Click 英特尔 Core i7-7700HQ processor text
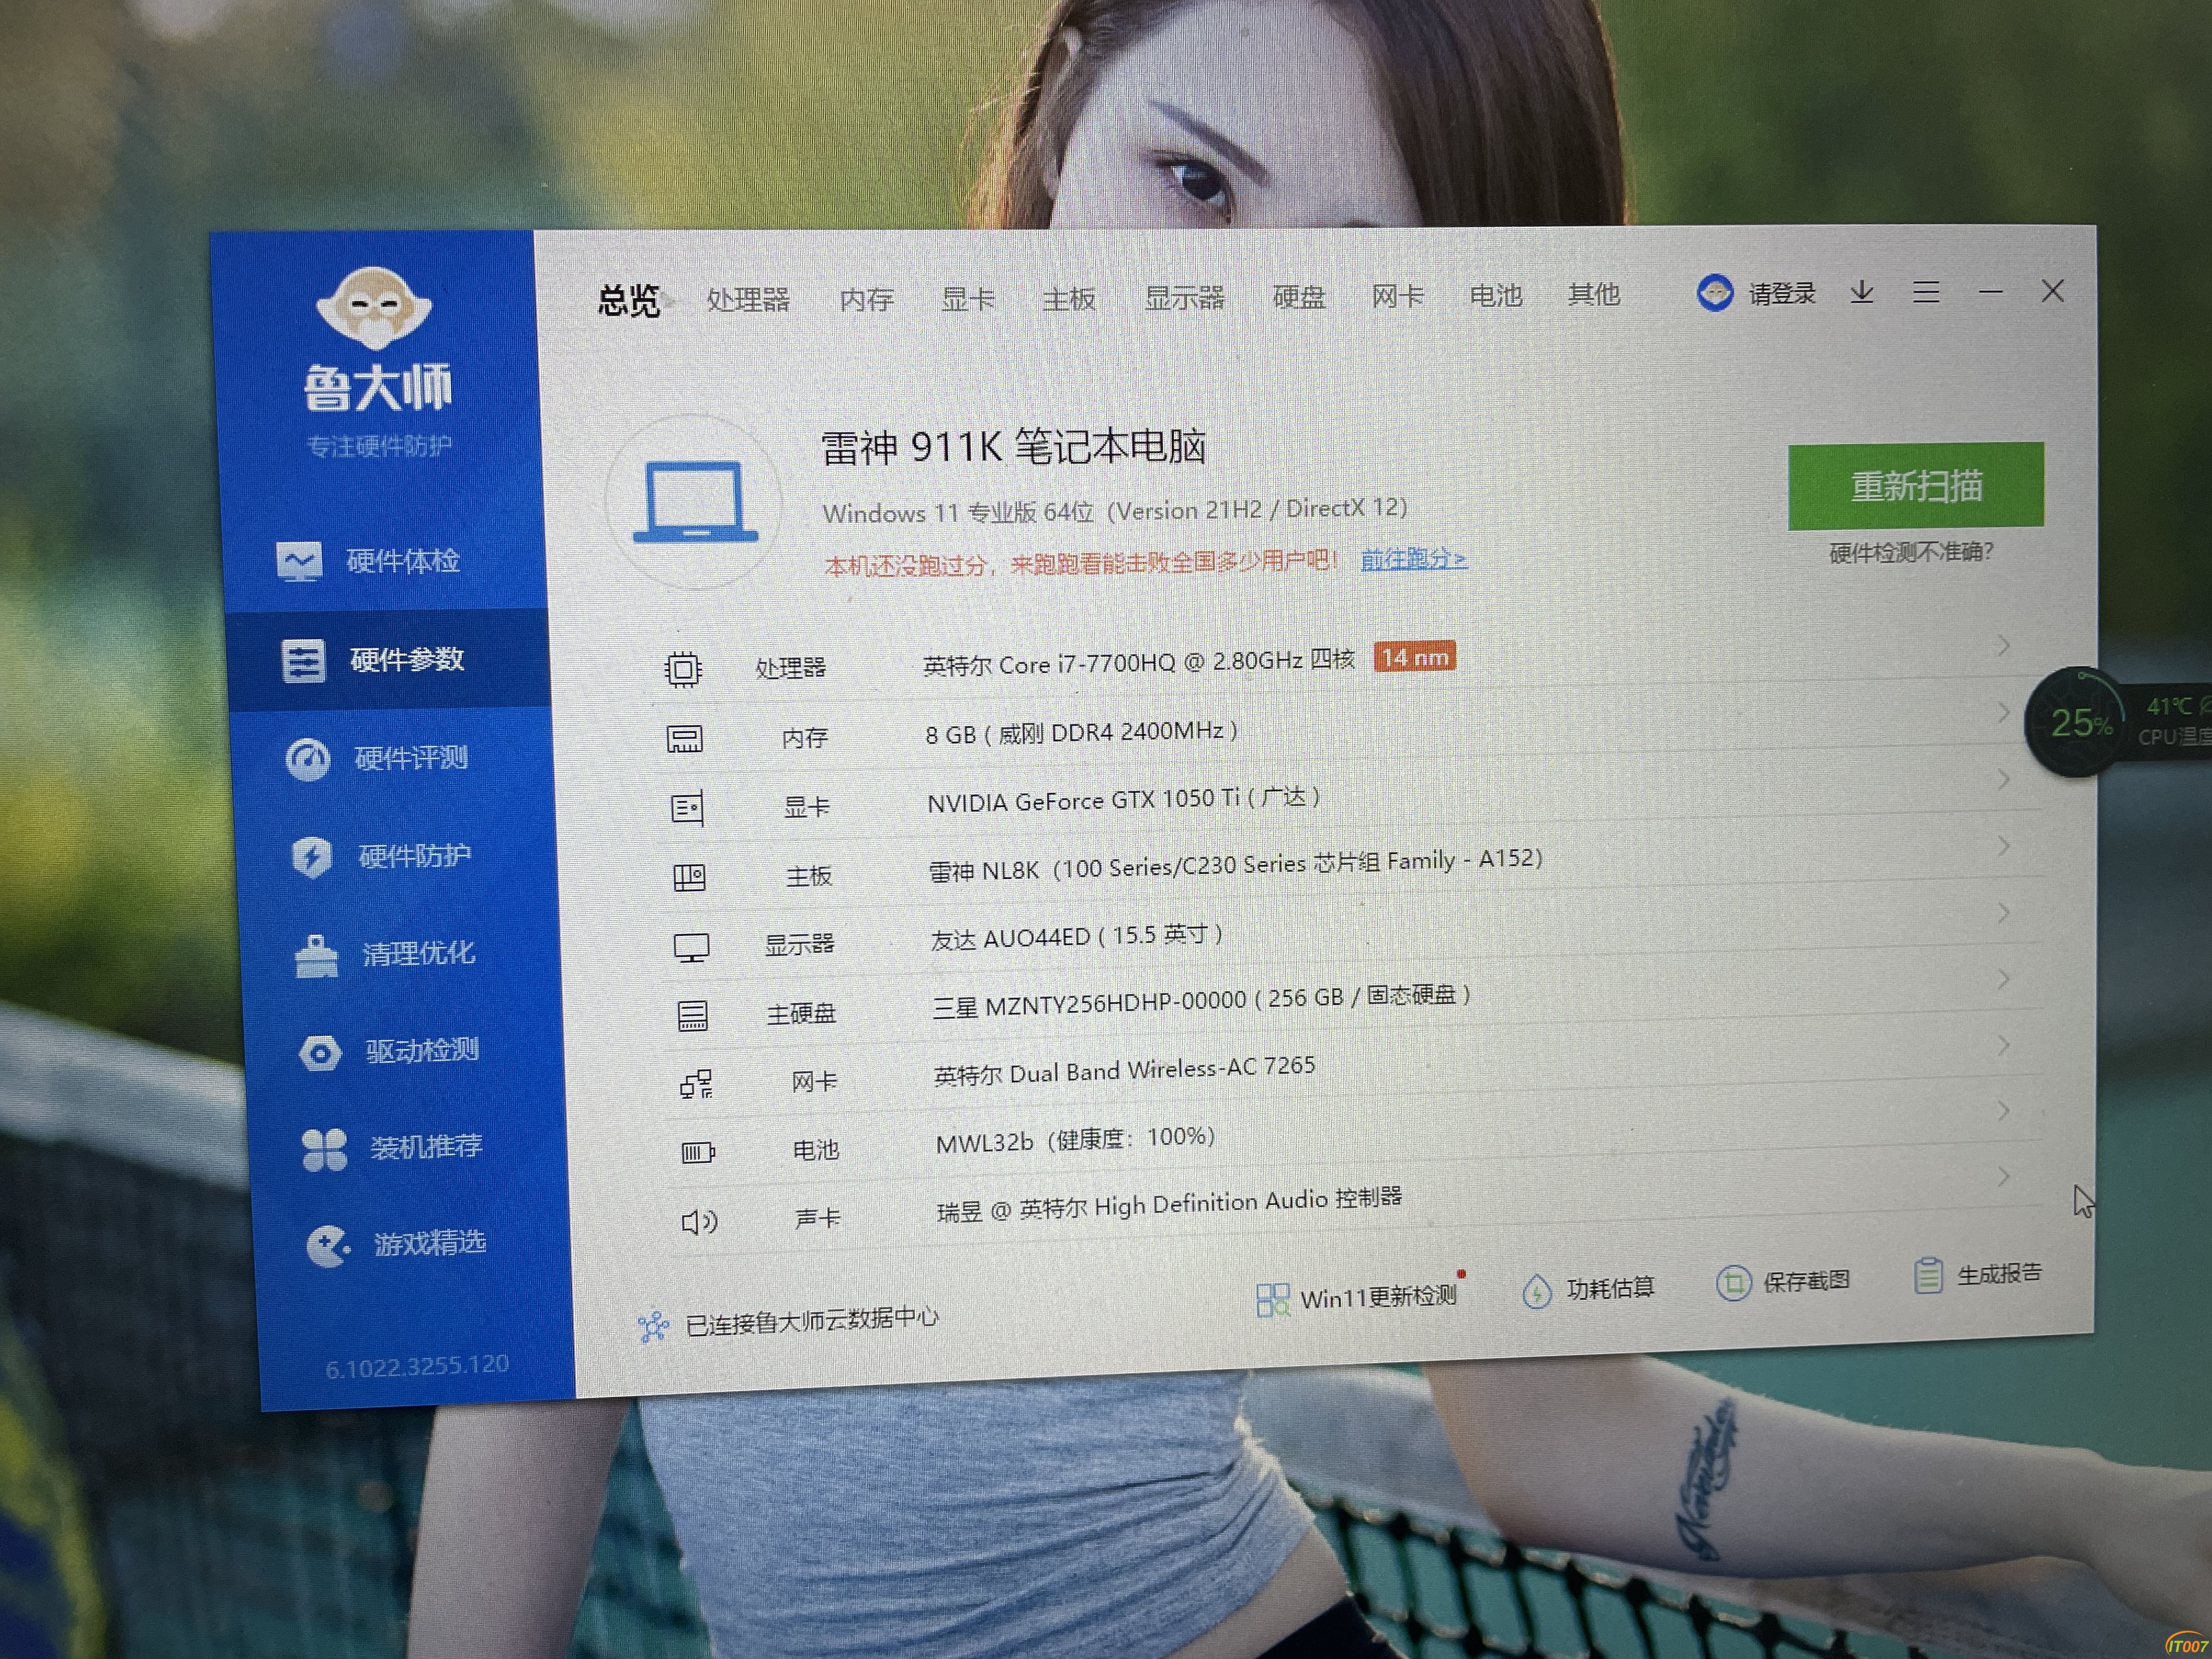Screen dimensions: 2212x1659 1138,662
